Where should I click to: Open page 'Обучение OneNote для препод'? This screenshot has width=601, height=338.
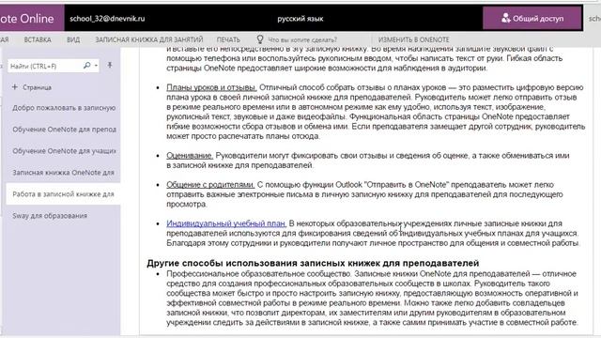[x=64, y=130]
